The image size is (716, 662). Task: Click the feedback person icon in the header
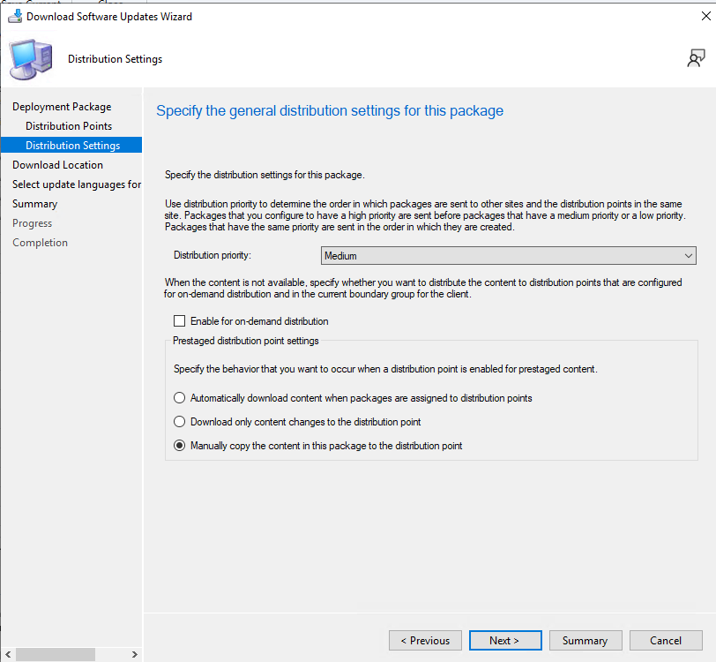pos(697,58)
